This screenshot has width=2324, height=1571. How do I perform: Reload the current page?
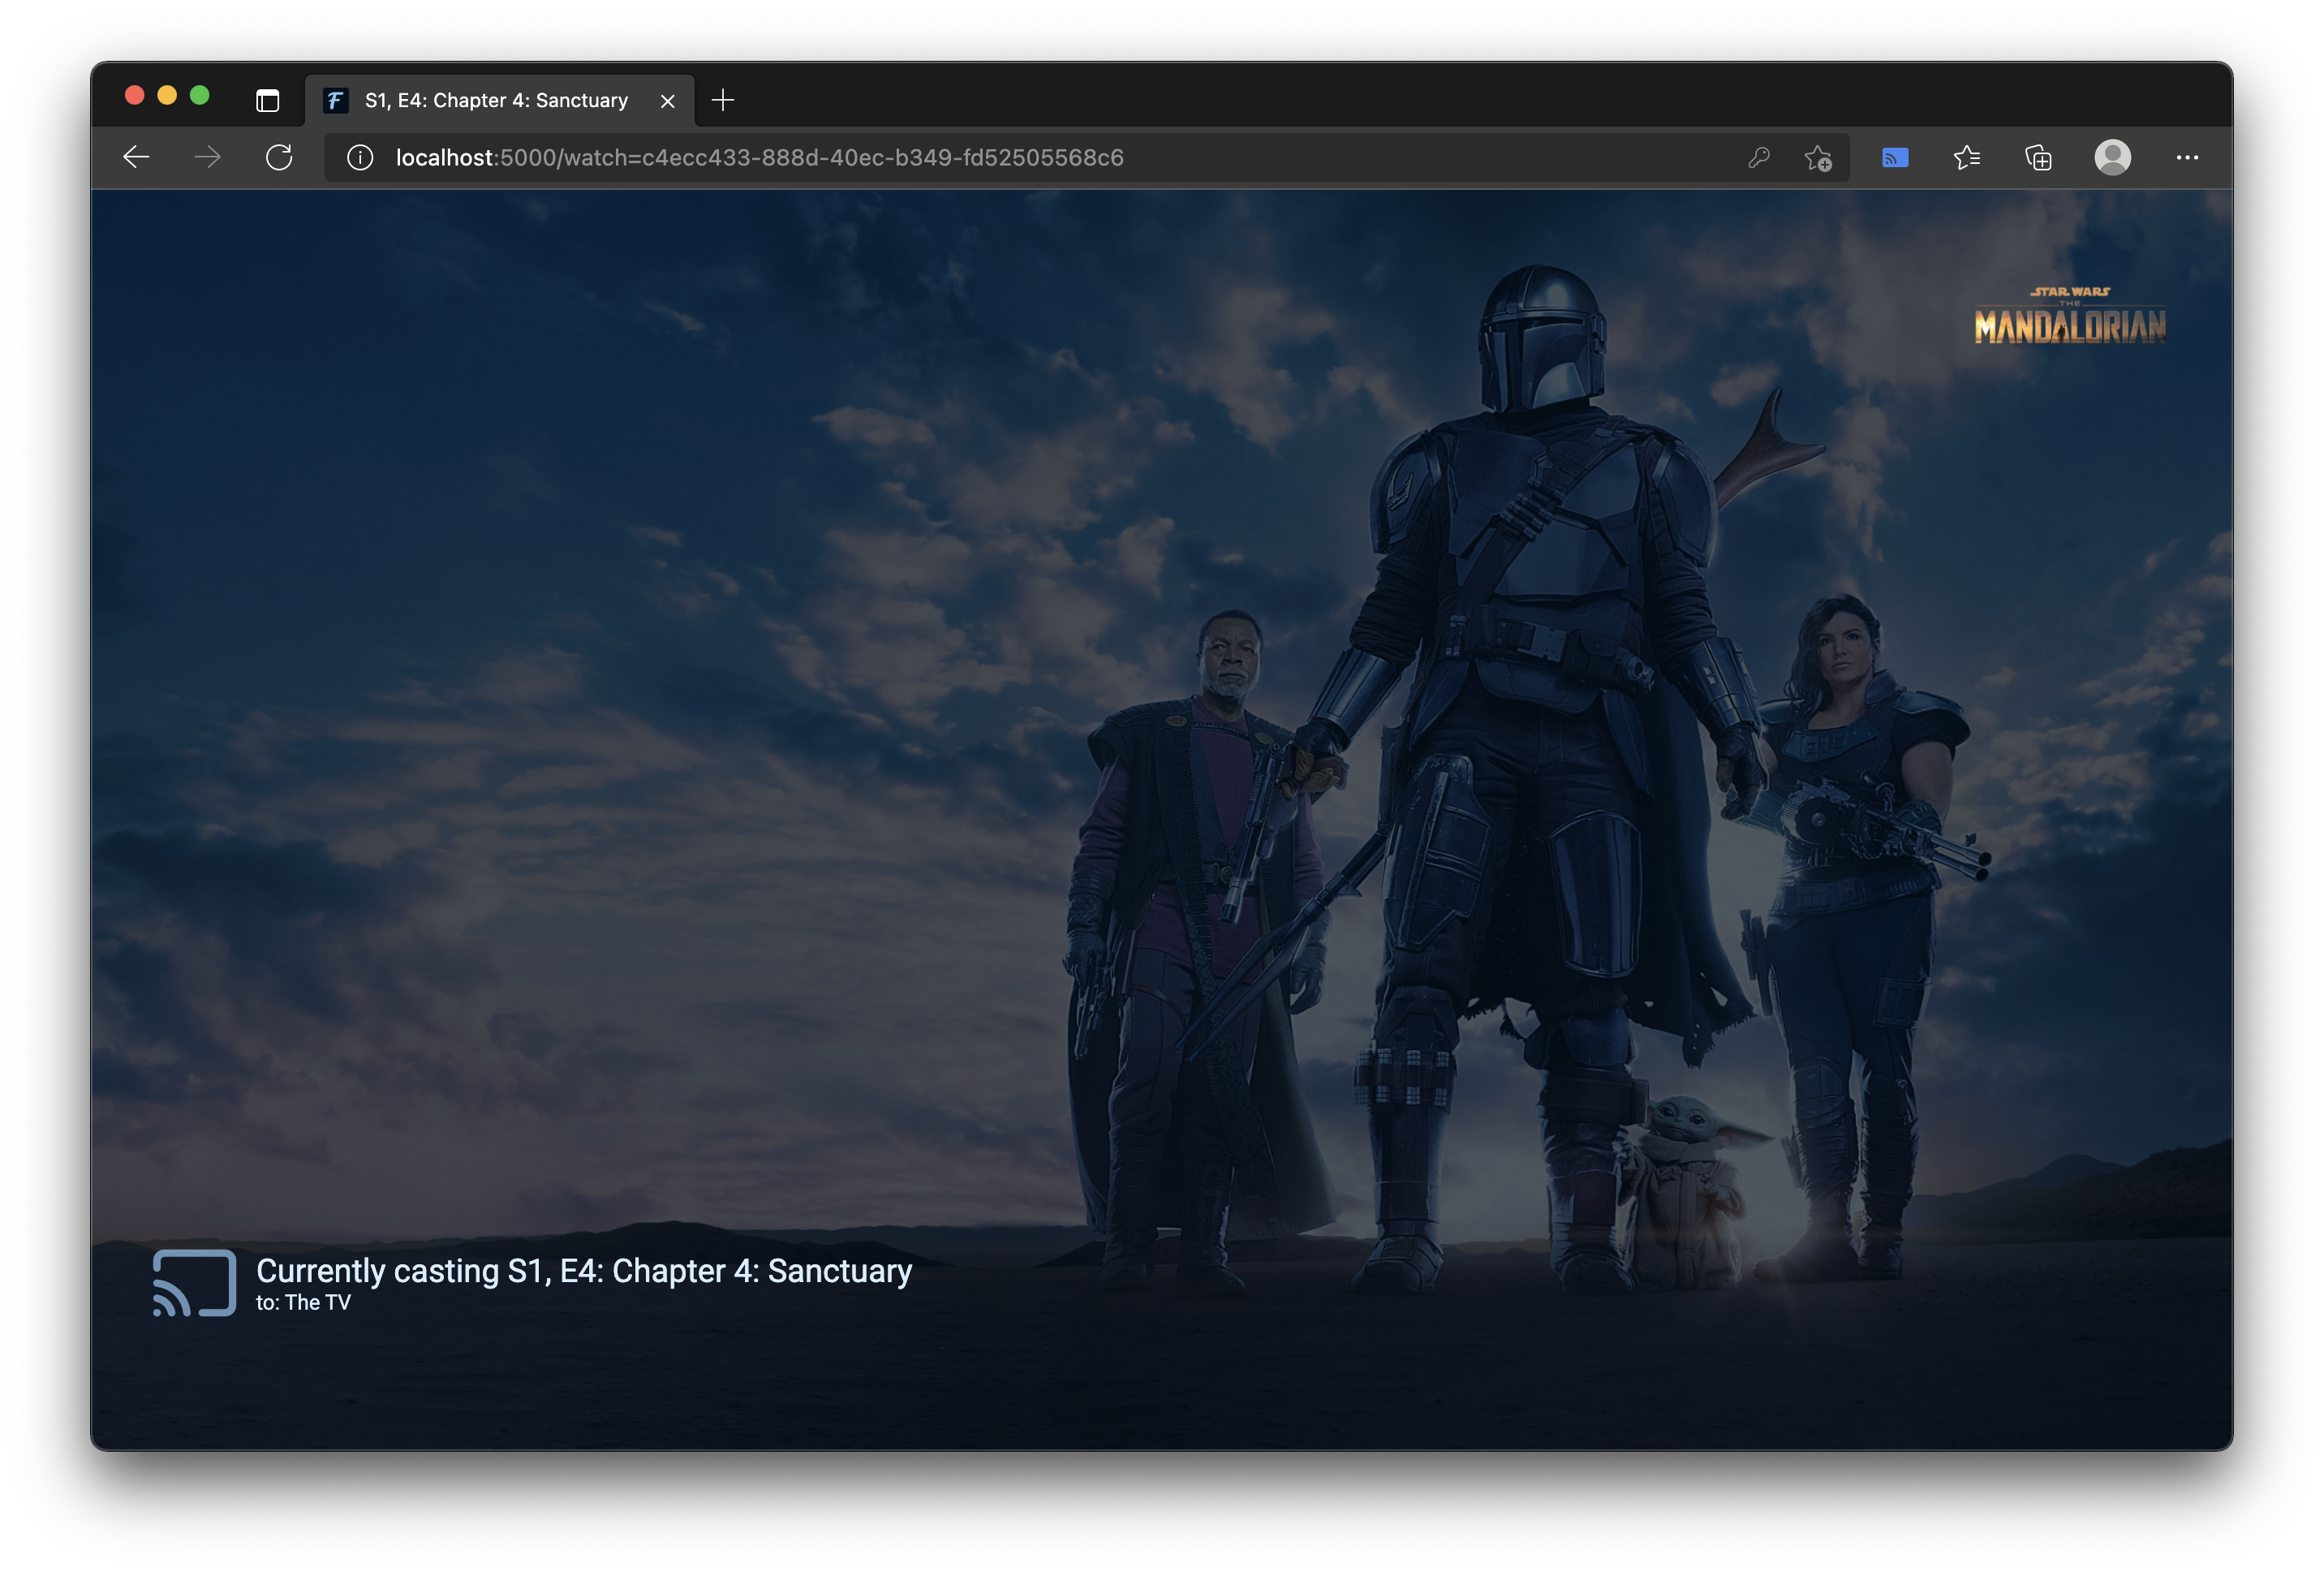point(279,157)
